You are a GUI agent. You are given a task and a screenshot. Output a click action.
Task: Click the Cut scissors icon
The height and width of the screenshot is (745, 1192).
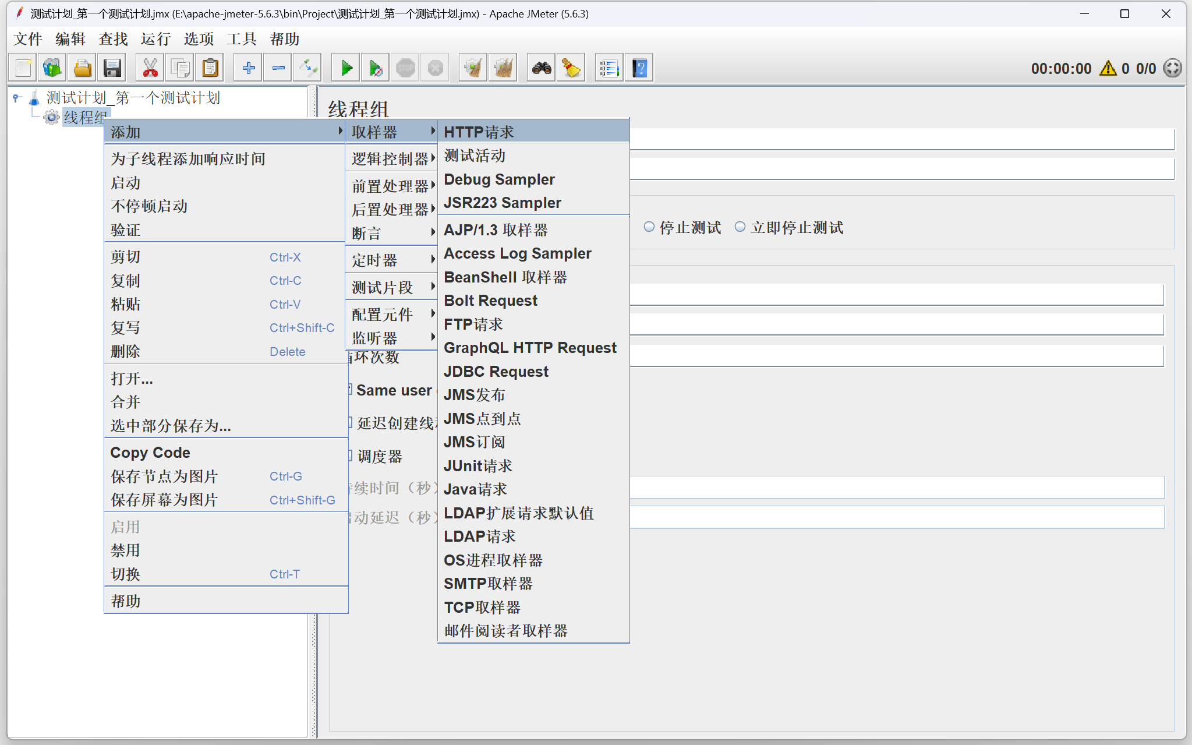tap(150, 68)
